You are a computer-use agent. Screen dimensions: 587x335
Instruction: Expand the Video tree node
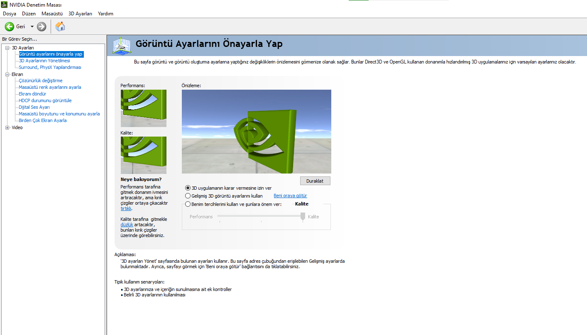pyautogui.click(x=7, y=127)
